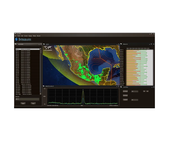
Task: Click the 1 dB CP button
Action: pyautogui.click(x=125, y=100)
